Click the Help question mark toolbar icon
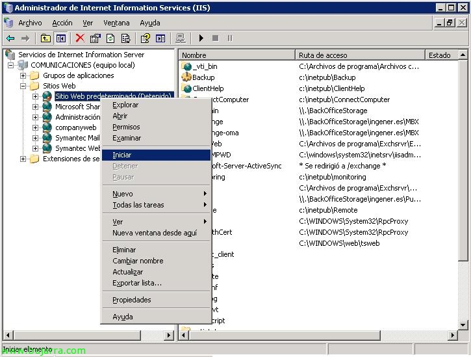 146,38
